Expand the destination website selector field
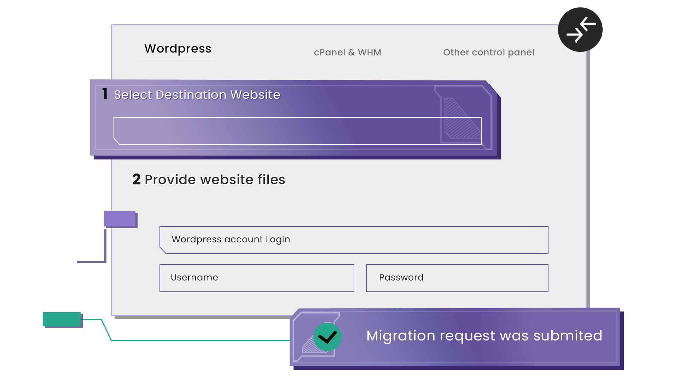The height and width of the screenshot is (381, 679). 298,130
